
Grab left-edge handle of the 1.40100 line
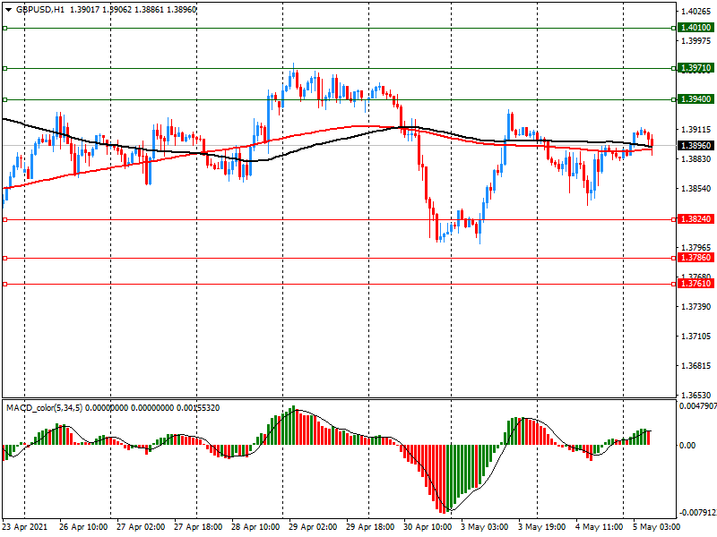pos(4,28)
